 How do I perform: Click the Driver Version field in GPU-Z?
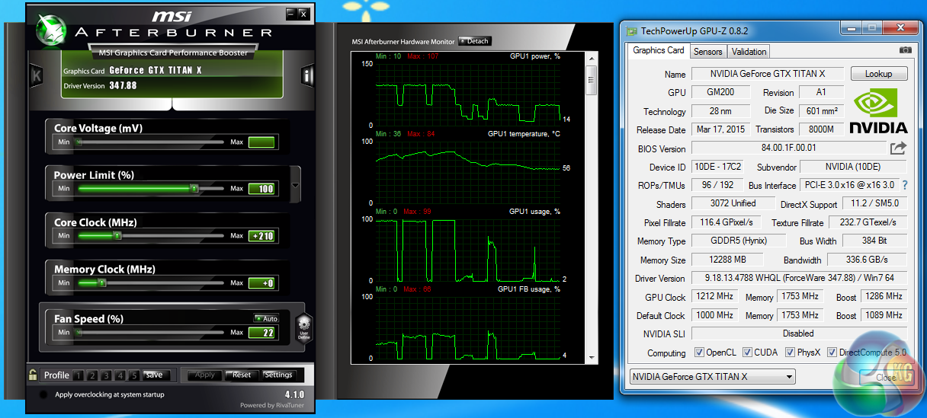(x=799, y=278)
